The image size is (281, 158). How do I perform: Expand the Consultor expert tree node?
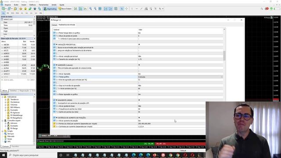tap(3, 121)
